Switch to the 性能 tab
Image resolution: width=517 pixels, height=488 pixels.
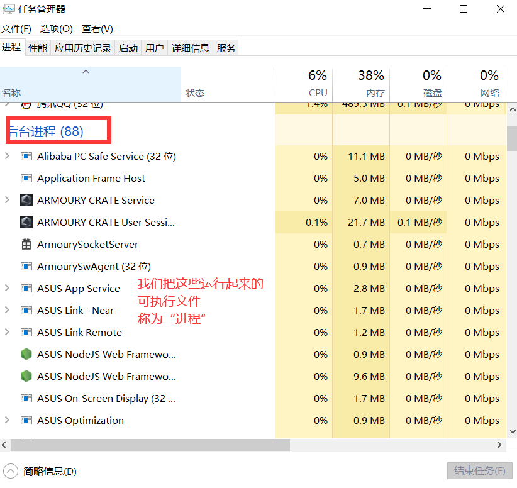(x=38, y=48)
